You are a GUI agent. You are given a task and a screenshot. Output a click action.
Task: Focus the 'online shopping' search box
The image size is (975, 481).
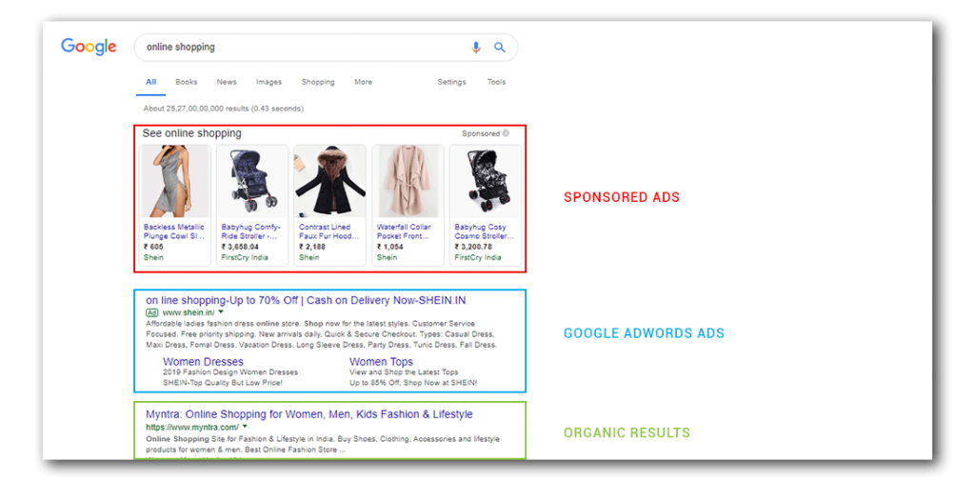click(326, 48)
